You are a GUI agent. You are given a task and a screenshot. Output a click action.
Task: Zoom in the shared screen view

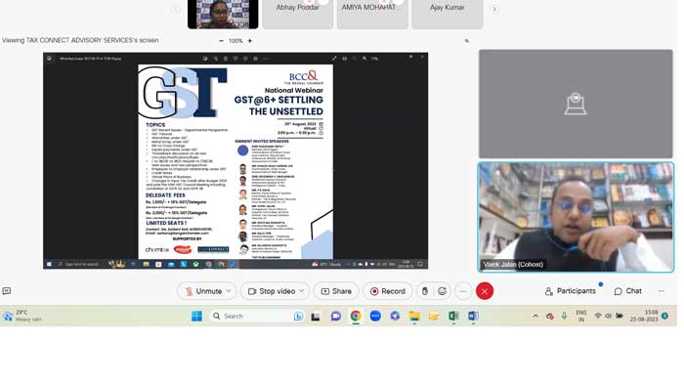(250, 40)
